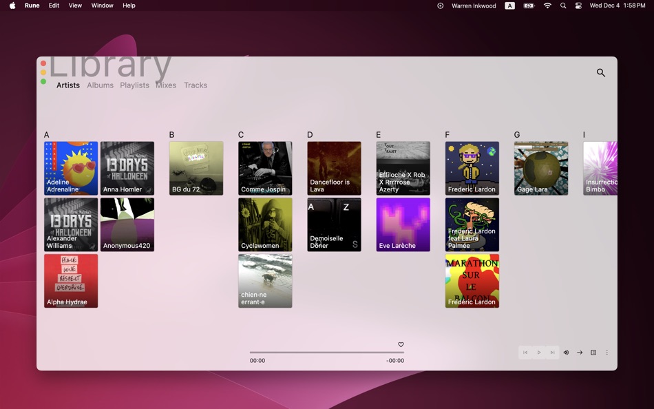Open Anna Homler artist tile
This screenshot has width=654, height=409.
(127, 168)
